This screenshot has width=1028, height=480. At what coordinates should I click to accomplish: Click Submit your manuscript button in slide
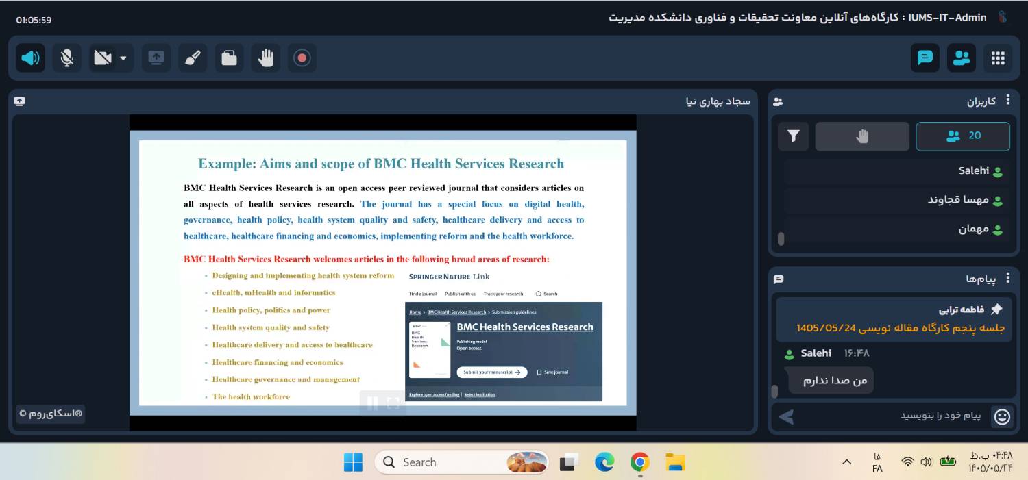(492, 372)
